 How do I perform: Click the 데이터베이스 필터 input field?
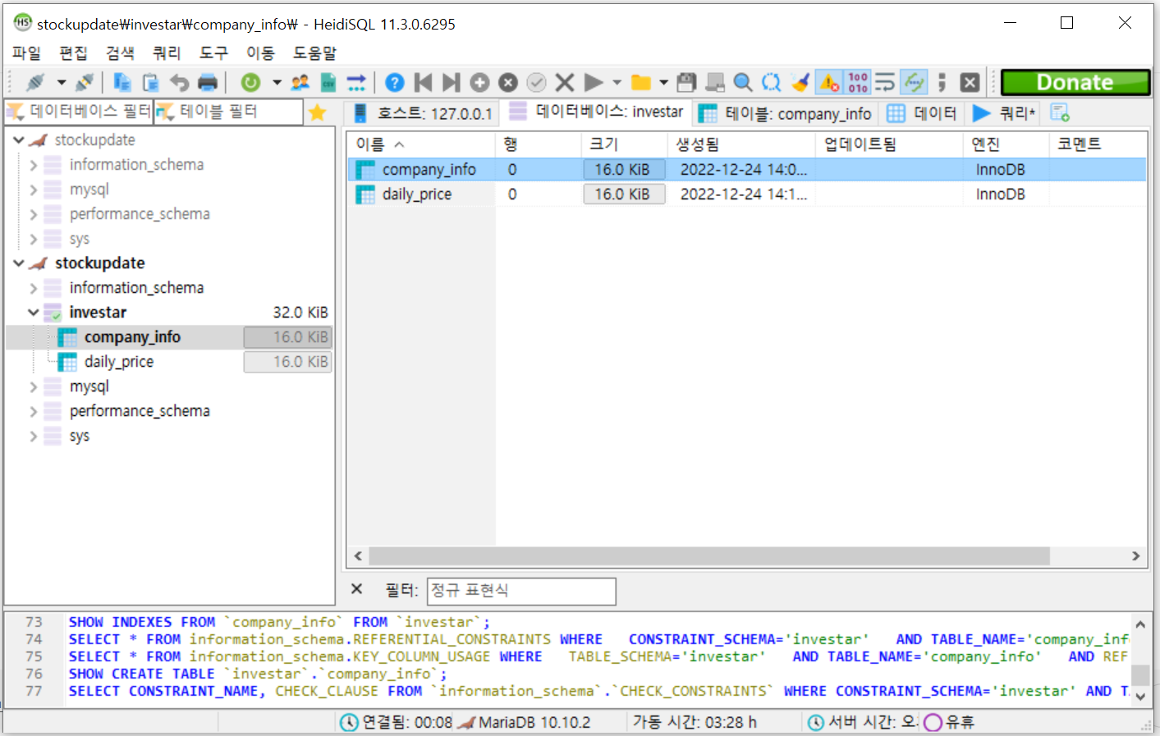pos(79,112)
